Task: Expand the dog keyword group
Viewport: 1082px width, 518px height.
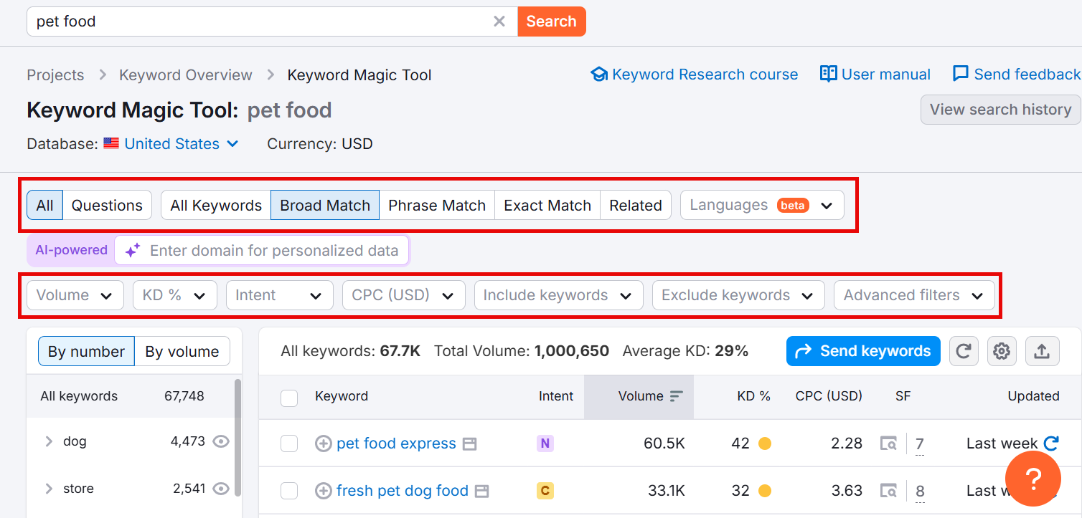Action: pos(49,441)
